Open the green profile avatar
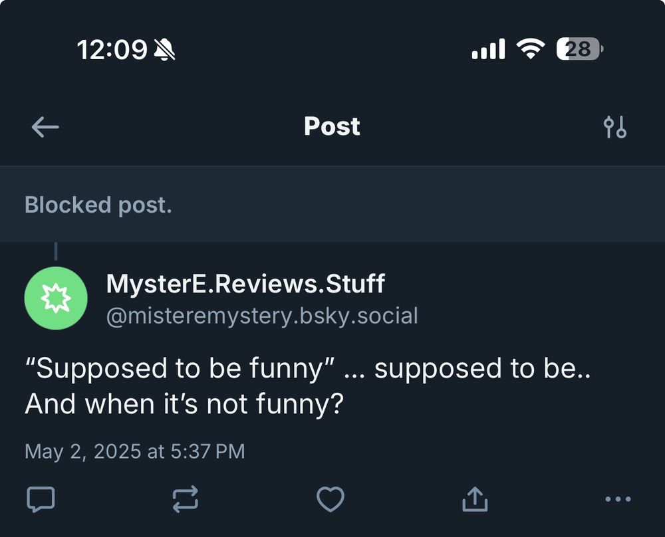The height and width of the screenshot is (537, 665). (x=56, y=298)
